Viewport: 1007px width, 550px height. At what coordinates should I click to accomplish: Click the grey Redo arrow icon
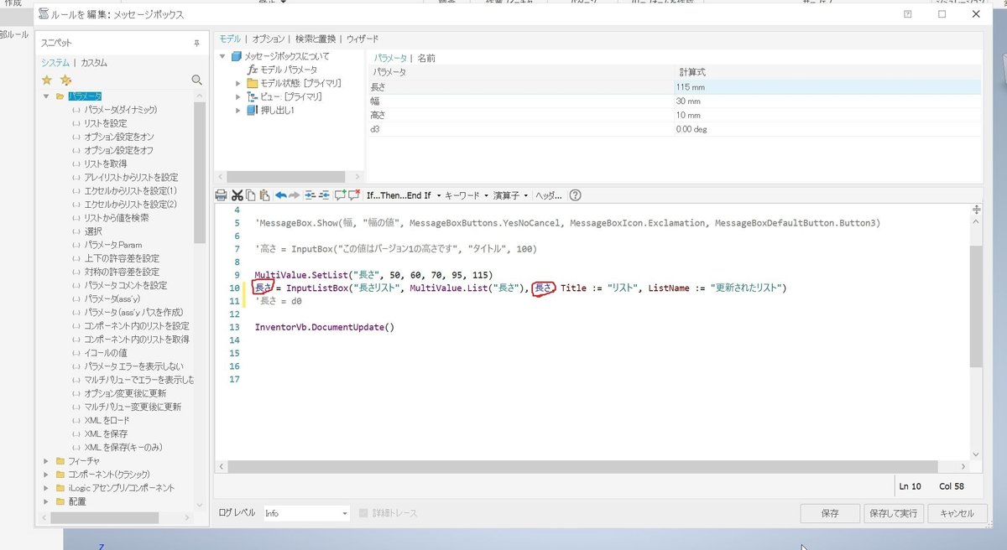pyautogui.click(x=295, y=195)
